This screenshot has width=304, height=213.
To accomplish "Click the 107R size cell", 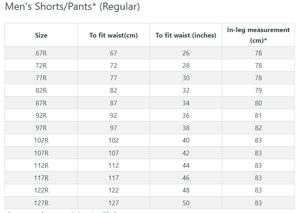I will pyautogui.click(x=41, y=153).
